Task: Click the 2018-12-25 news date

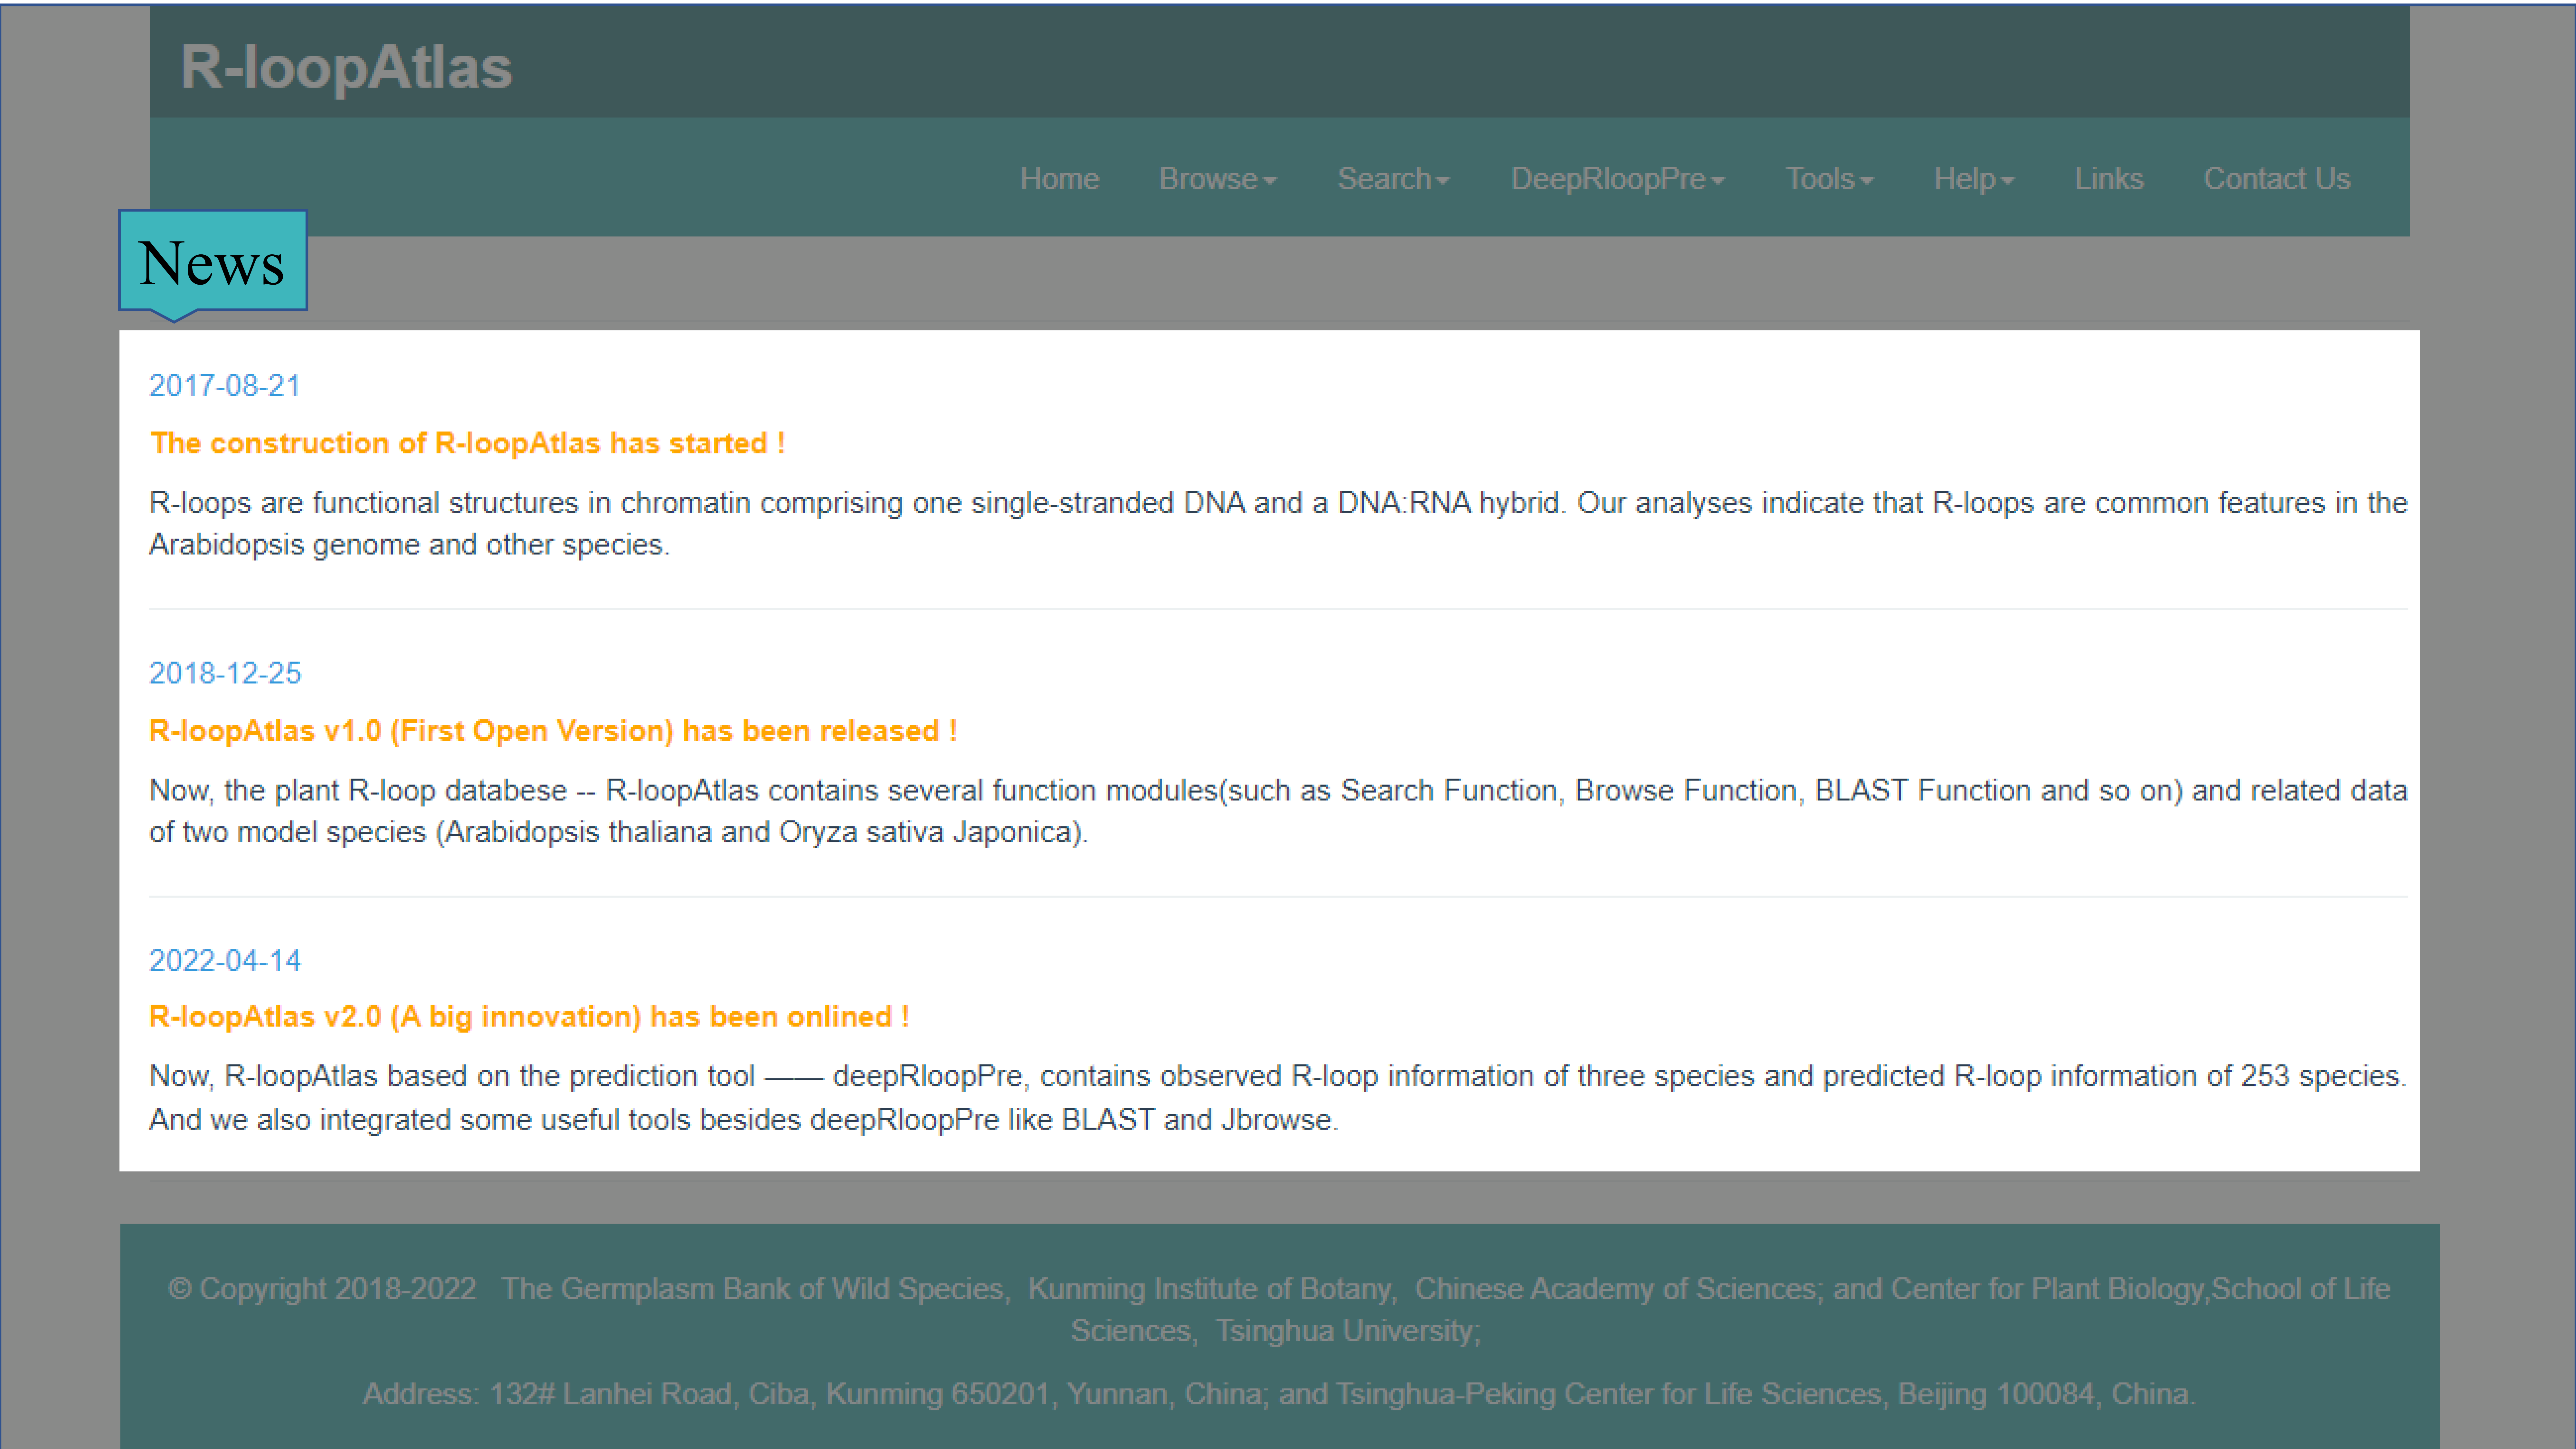Action: (x=225, y=673)
